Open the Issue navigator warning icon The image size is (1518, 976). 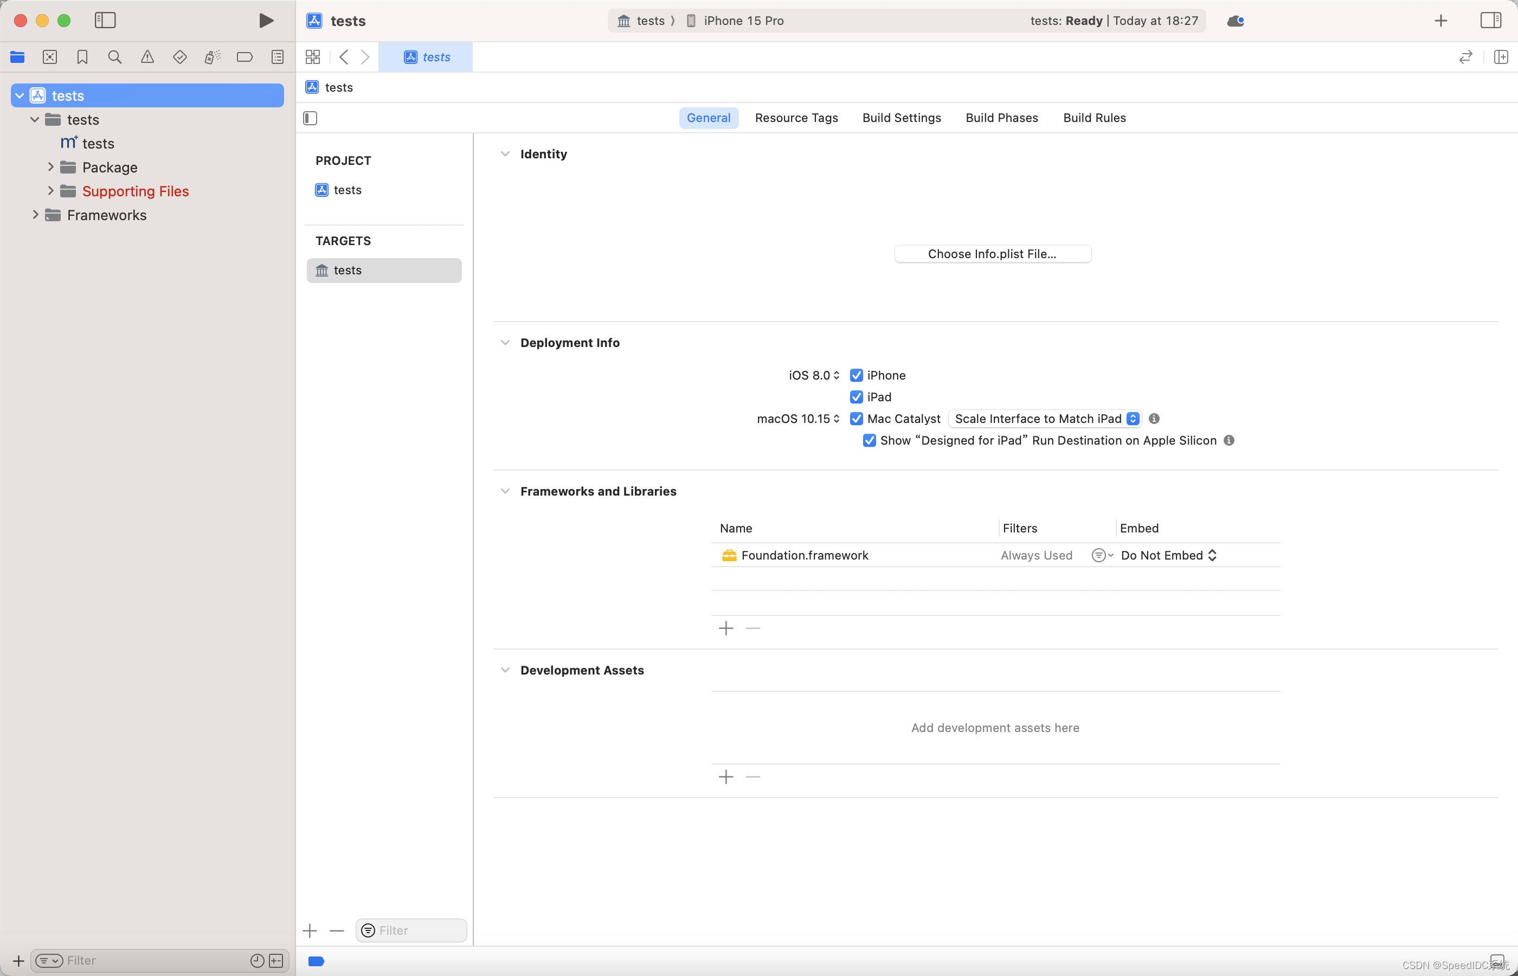[147, 57]
